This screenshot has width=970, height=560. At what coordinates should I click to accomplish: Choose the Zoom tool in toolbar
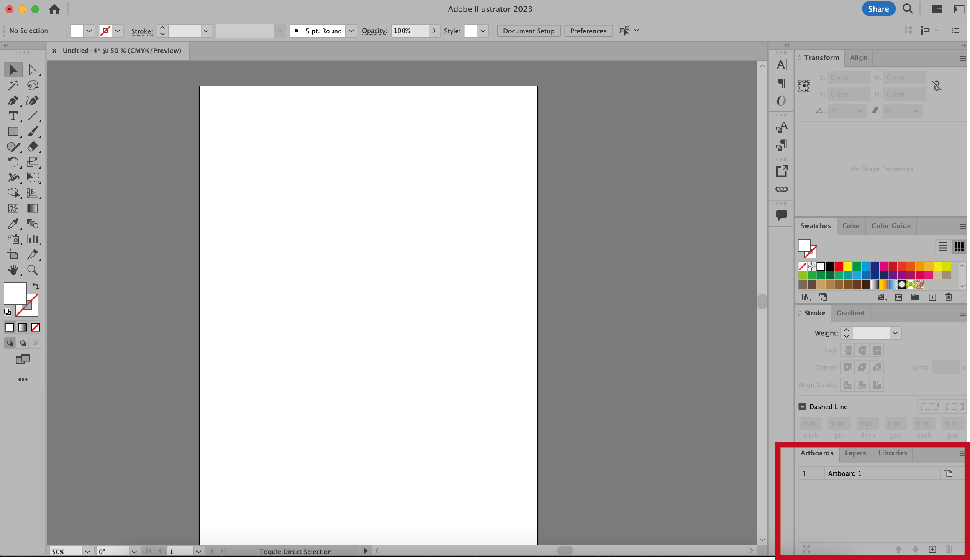coord(32,270)
